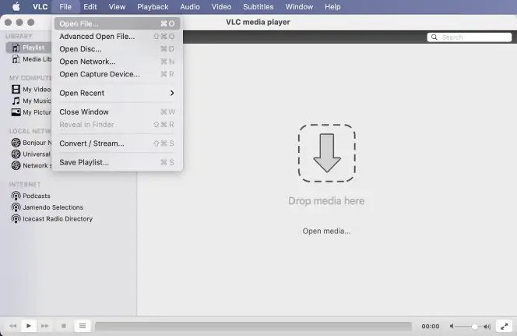Select Open Disc... menu entry

point(117,49)
